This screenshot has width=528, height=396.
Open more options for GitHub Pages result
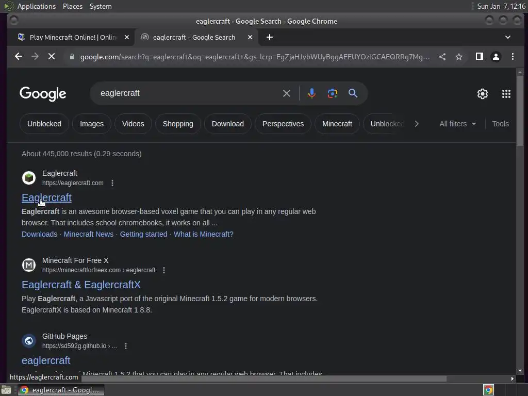pos(126,346)
